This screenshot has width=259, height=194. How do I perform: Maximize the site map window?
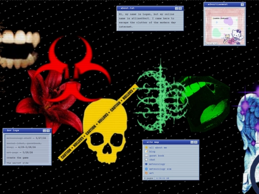196,142
